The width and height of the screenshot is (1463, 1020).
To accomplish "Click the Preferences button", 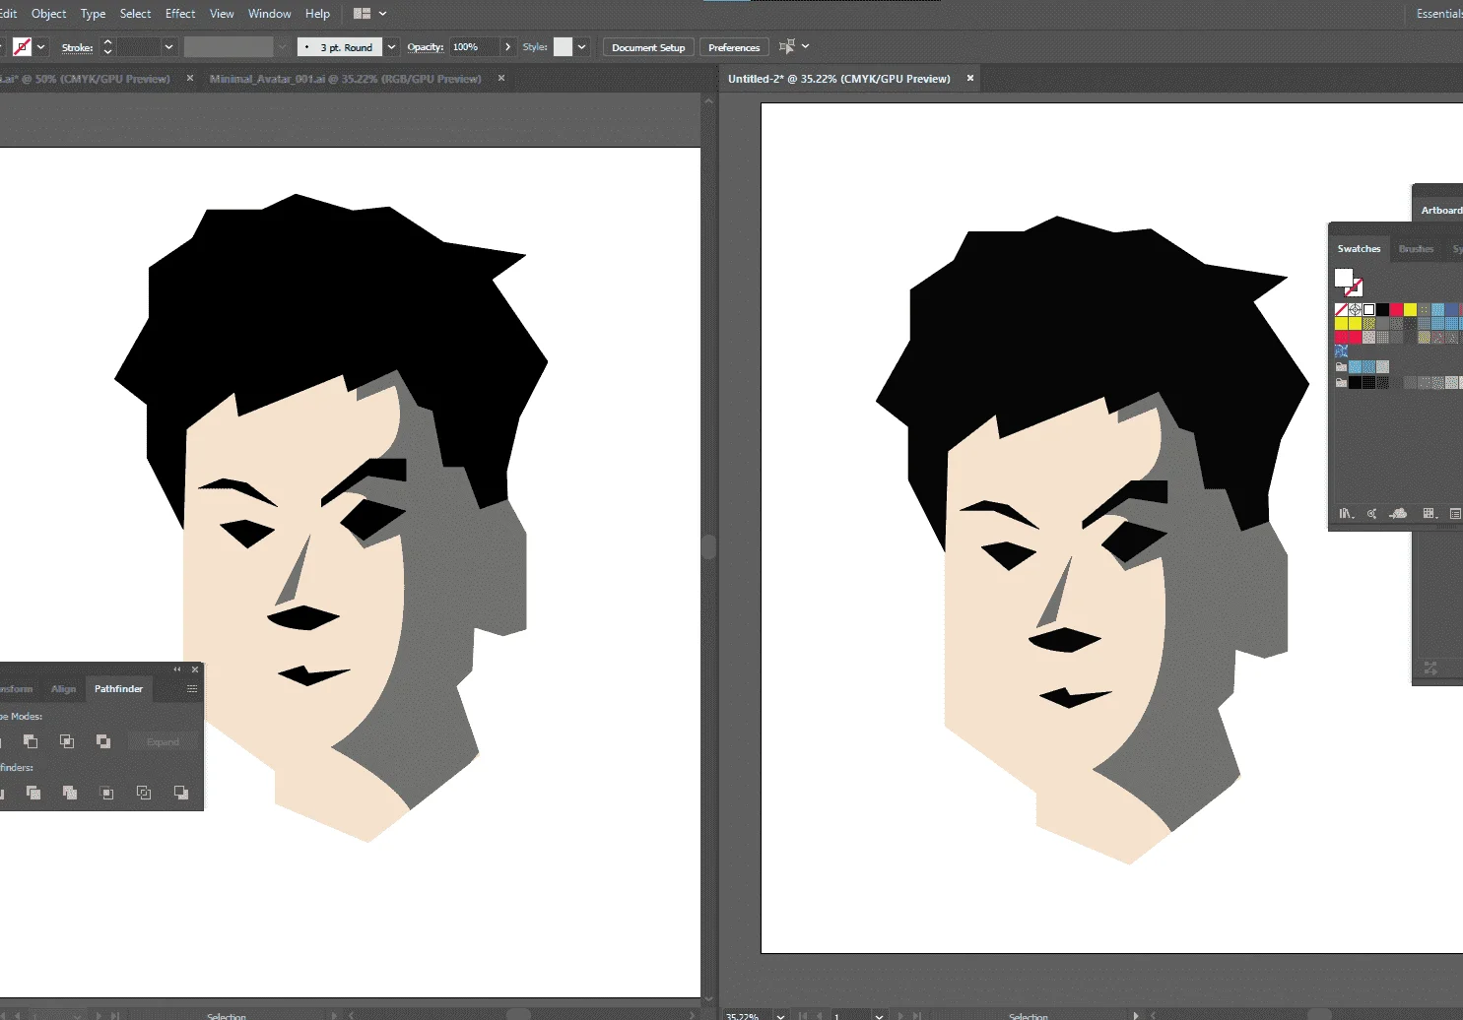I will 734,47.
